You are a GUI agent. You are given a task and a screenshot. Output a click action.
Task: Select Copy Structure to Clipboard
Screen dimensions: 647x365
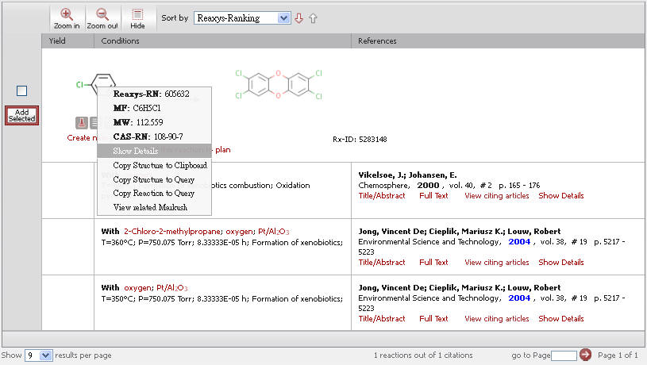[160, 165]
